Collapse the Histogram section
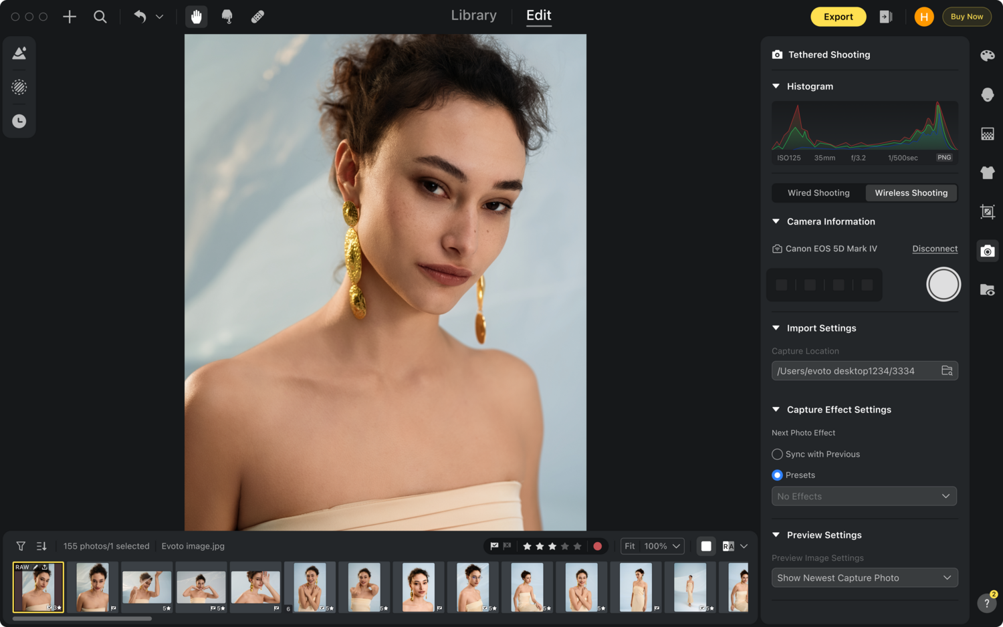The height and width of the screenshot is (627, 1003). [776, 86]
